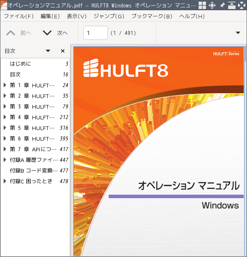This screenshot has width=247, height=257.
Task: Click the 目次 sidebar header label
Action: [x=10, y=51]
